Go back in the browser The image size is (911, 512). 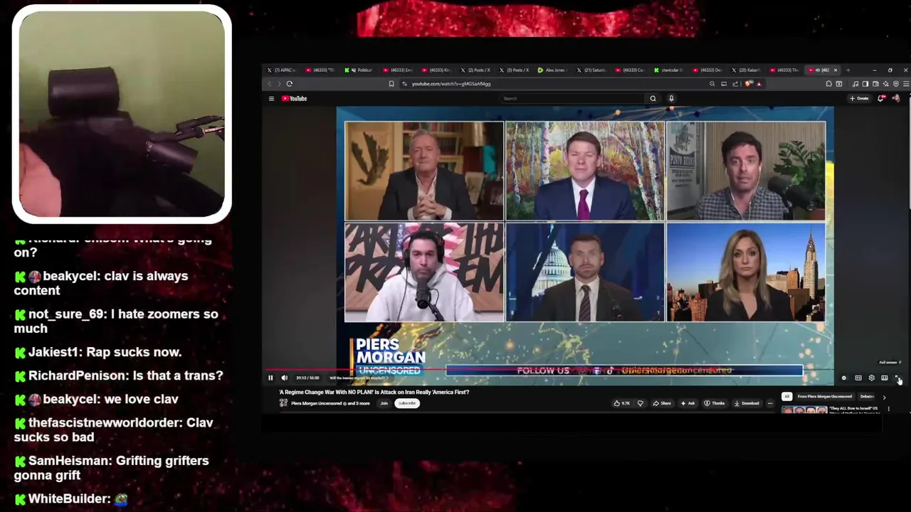point(269,83)
